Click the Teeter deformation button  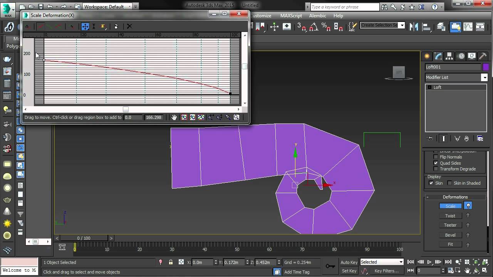click(x=450, y=225)
